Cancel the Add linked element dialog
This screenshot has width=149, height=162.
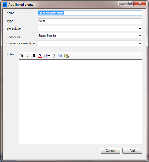coord(110,151)
